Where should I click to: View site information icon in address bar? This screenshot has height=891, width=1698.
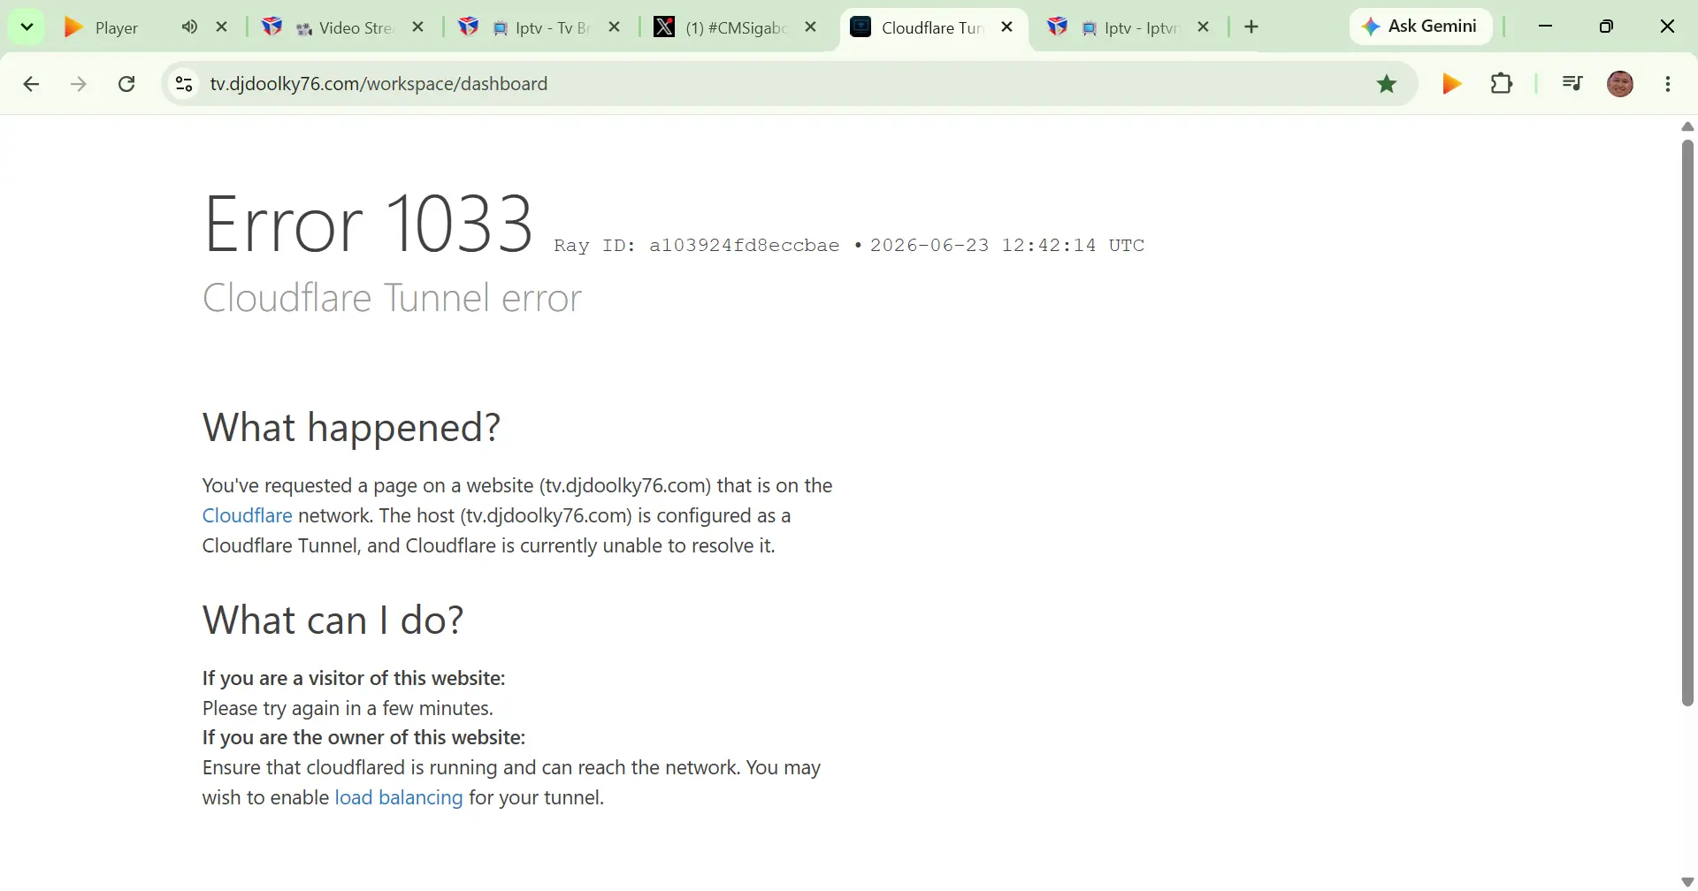[x=184, y=84]
